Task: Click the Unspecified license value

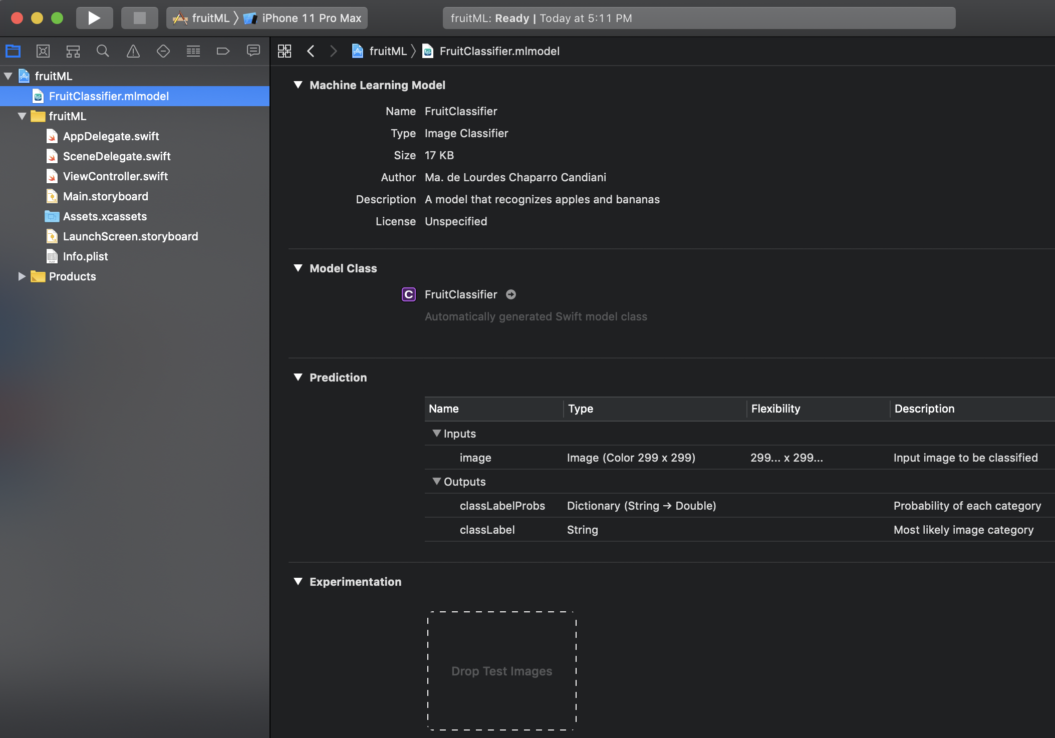Action: coord(456,221)
